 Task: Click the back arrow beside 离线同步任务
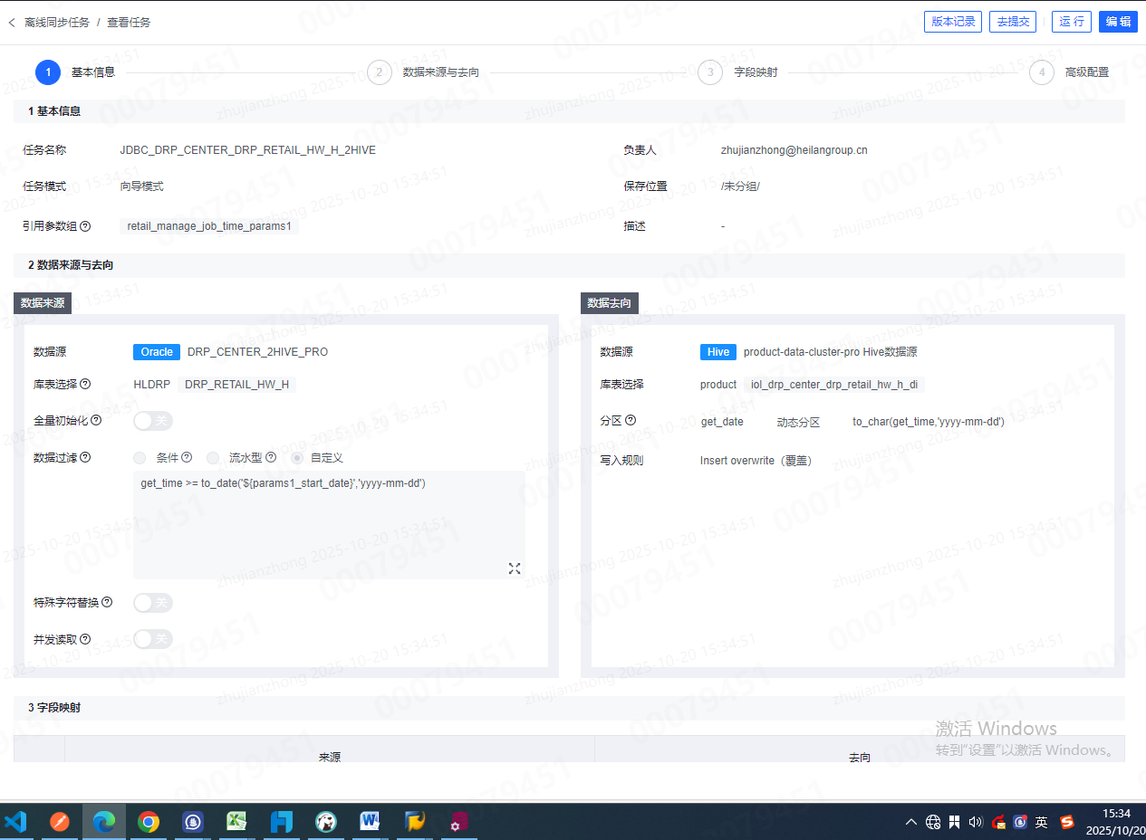pyautogui.click(x=12, y=22)
